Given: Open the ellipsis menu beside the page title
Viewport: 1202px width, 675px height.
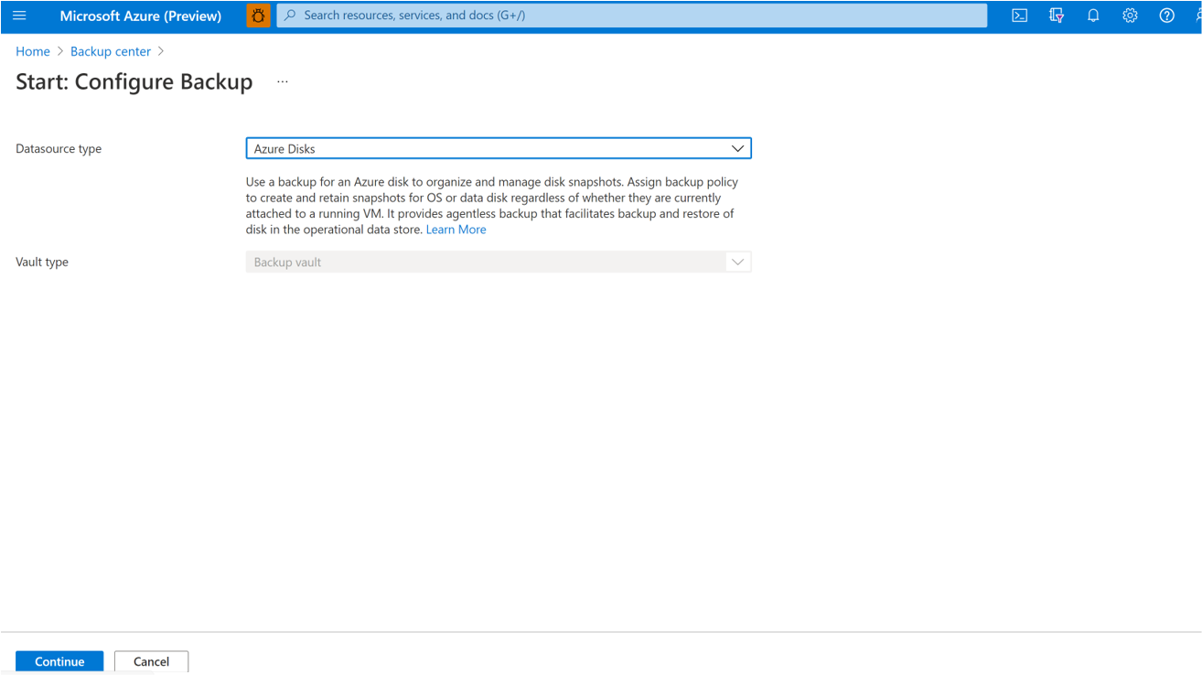Looking at the screenshot, I should [282, 80].
